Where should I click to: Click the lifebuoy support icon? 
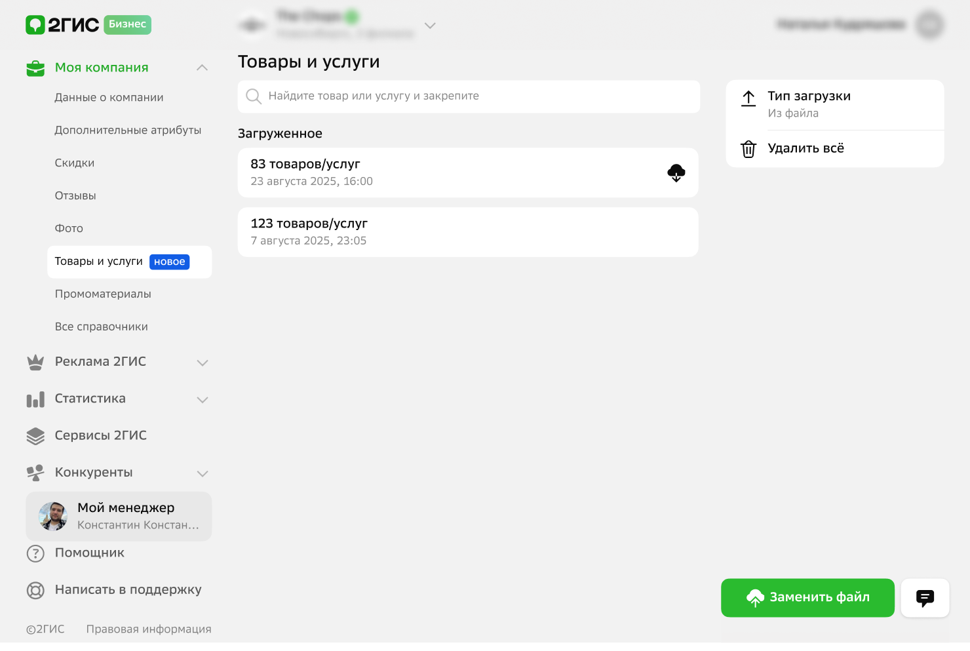pos(35,590)
